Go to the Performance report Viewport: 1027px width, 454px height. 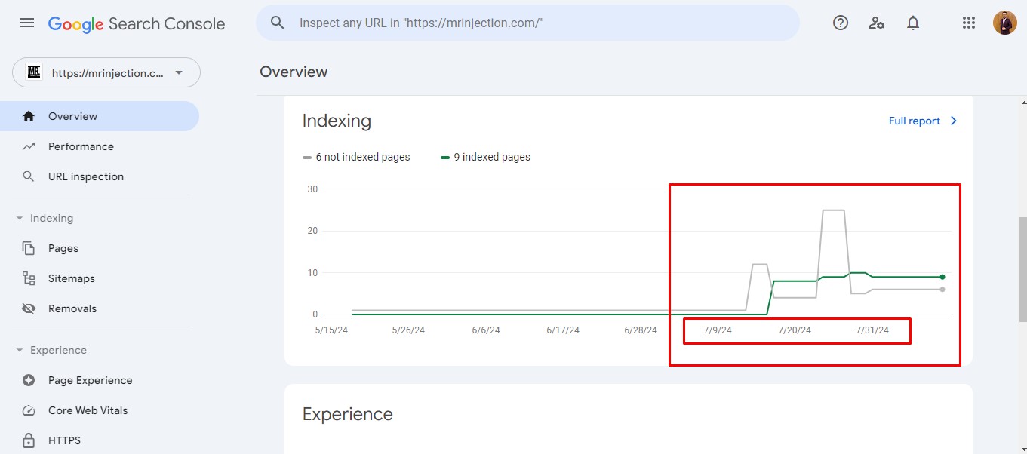81,146
